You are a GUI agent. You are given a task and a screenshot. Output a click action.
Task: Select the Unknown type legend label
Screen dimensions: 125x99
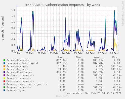tap(16, 90)
